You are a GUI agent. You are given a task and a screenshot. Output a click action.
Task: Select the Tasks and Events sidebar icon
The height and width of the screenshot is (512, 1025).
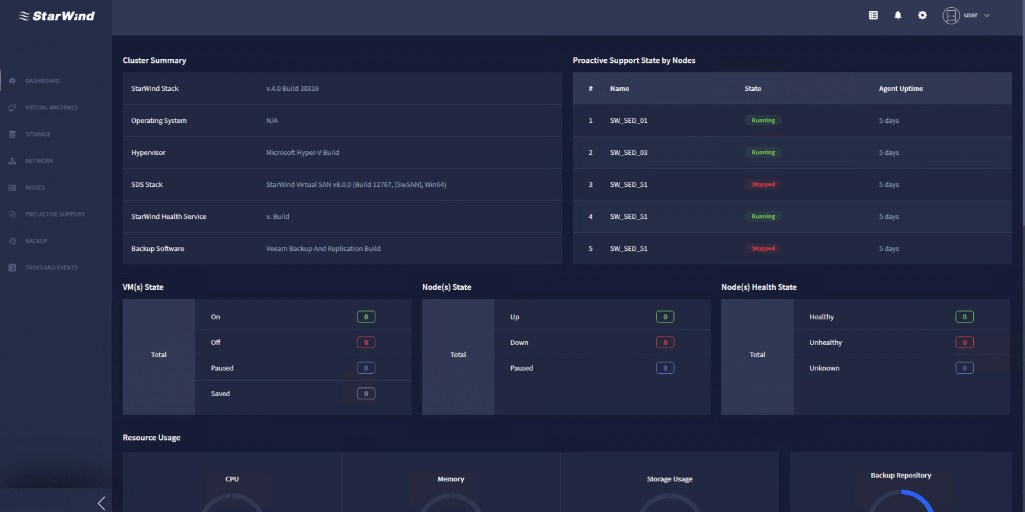pyautogui.click(x=12, y=268)
